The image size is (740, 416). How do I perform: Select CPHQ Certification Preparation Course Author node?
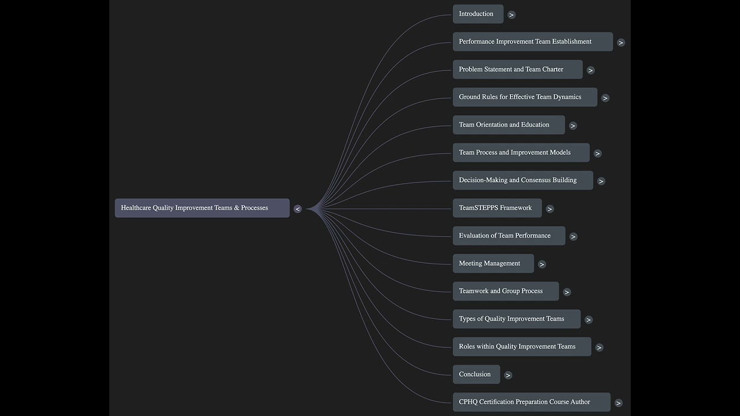point(531,402)
